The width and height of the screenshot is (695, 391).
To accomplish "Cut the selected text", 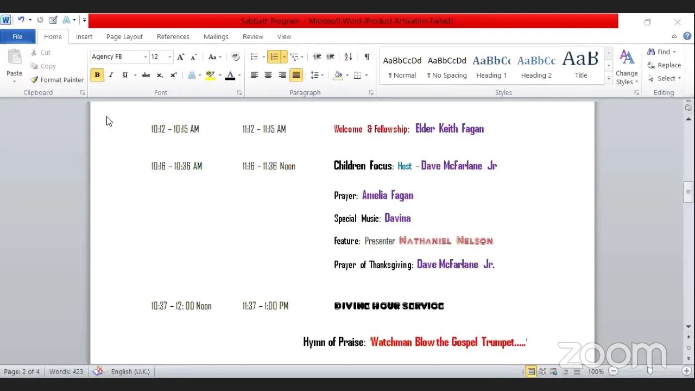I will (41, 53).
